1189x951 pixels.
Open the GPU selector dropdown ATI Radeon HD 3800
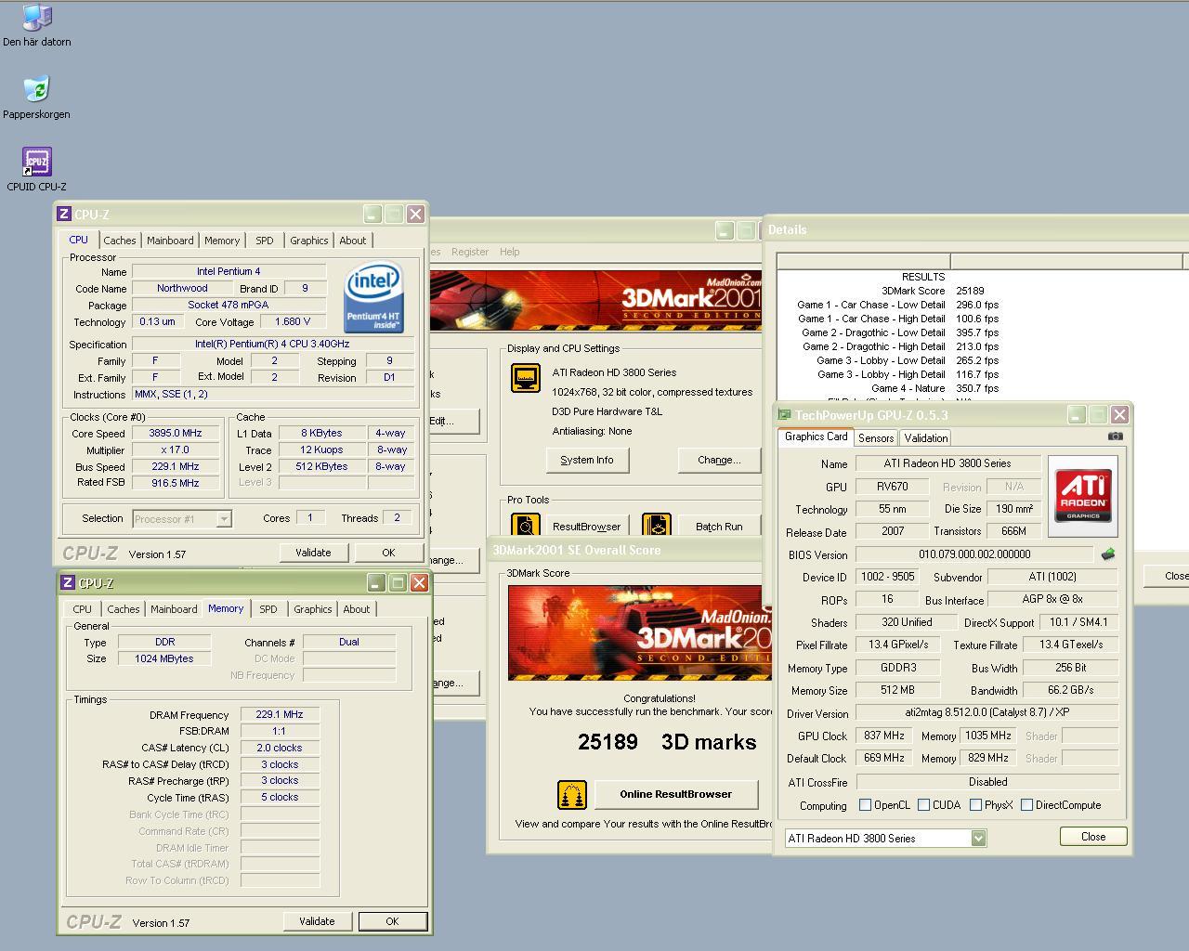885,839
